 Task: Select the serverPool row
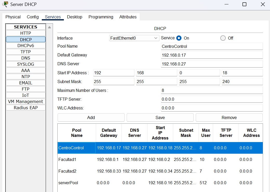(160, 183)
